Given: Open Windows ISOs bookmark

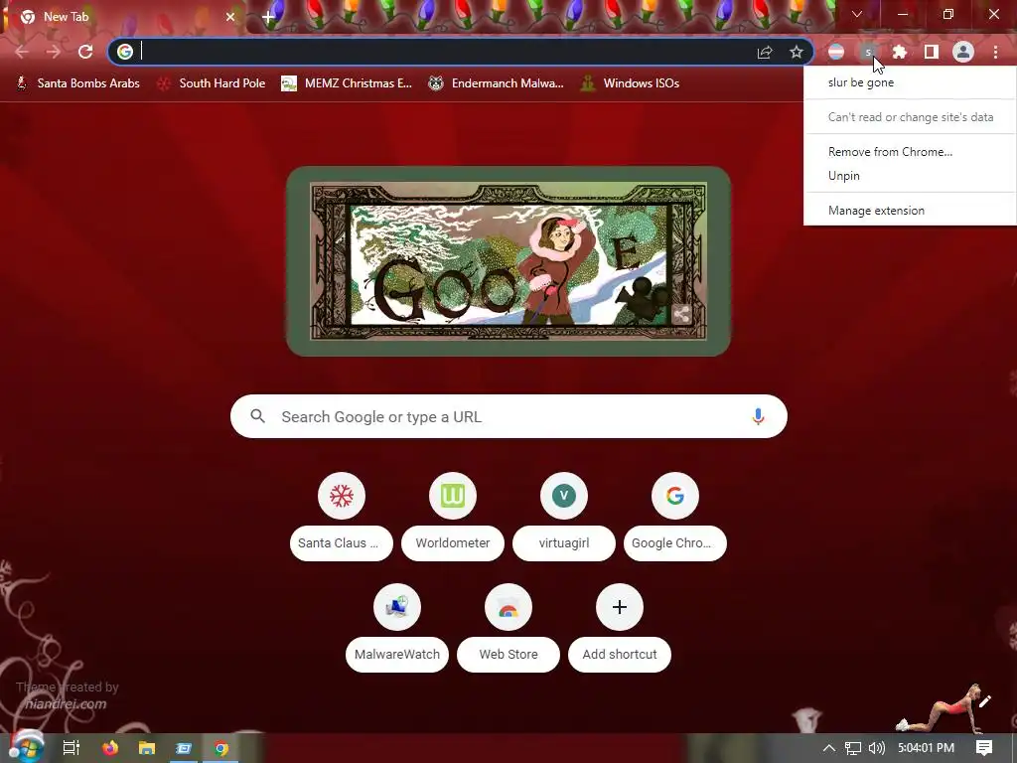Looking at the screenshot, I should [631, 83].
